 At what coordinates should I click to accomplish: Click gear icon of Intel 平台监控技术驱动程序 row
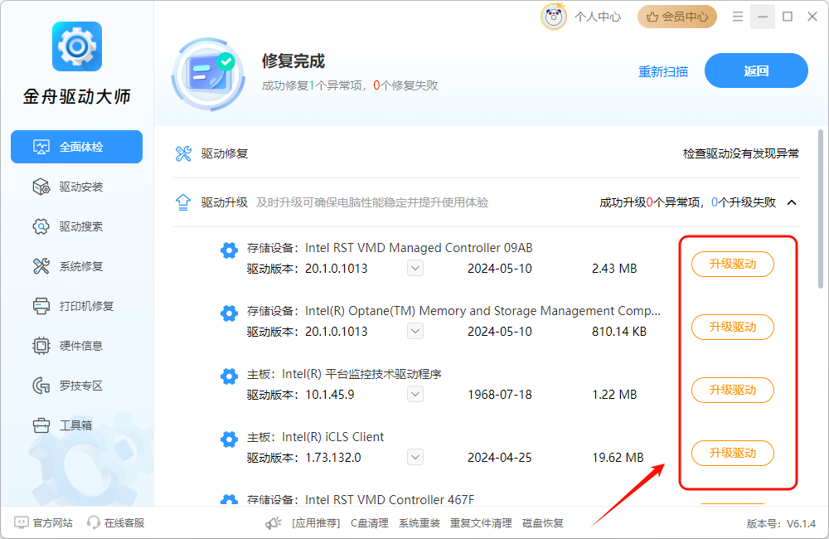(x=229, y=376)
